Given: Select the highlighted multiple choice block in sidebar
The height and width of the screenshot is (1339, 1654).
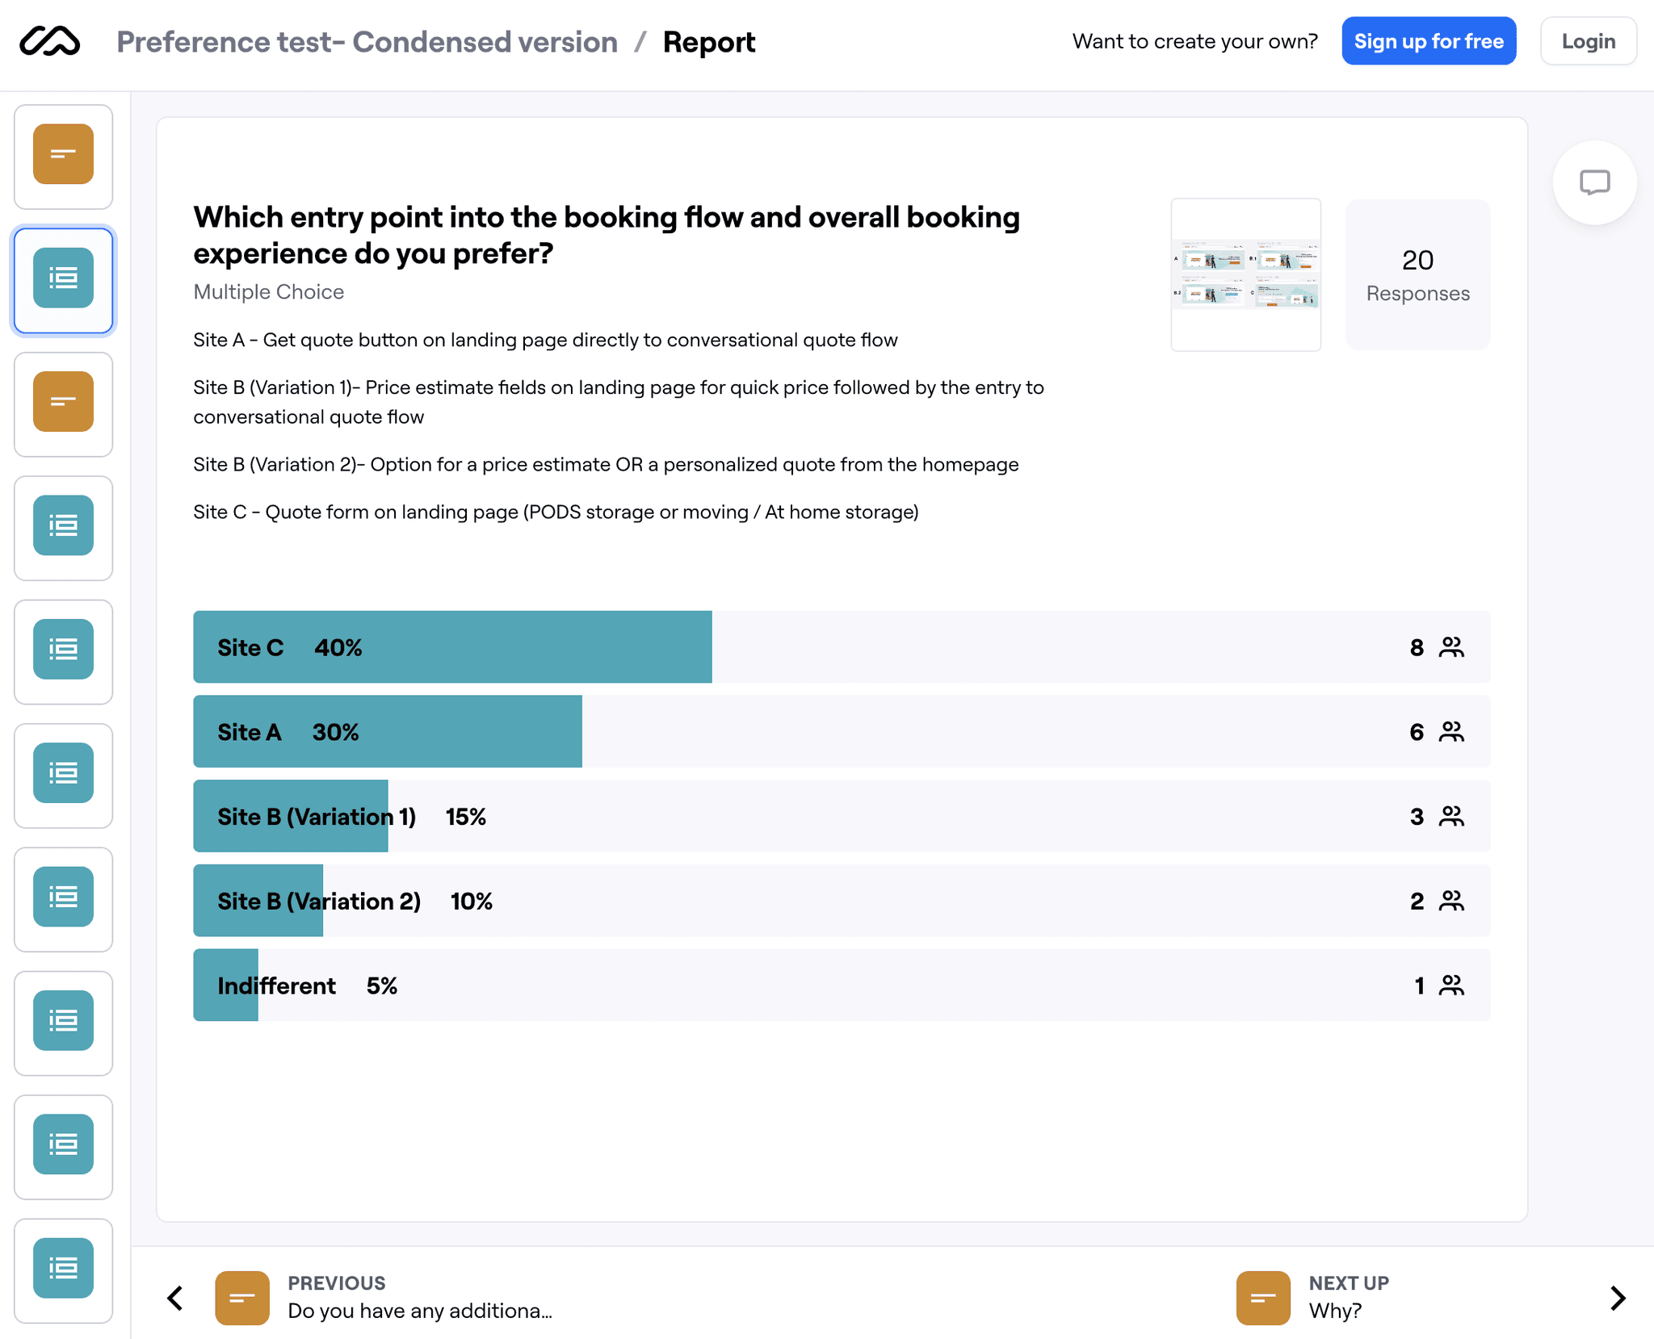Looking at the screenshot, I should coord(63,279).
